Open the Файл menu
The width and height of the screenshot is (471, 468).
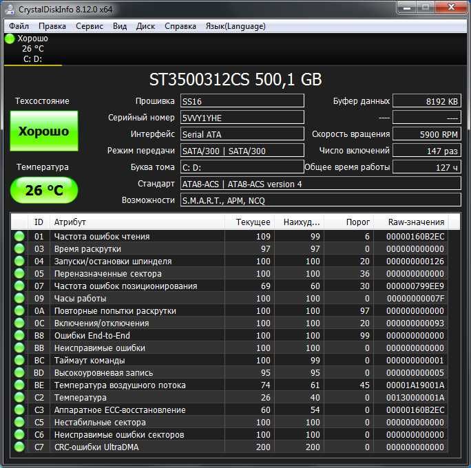click(19, 26)
